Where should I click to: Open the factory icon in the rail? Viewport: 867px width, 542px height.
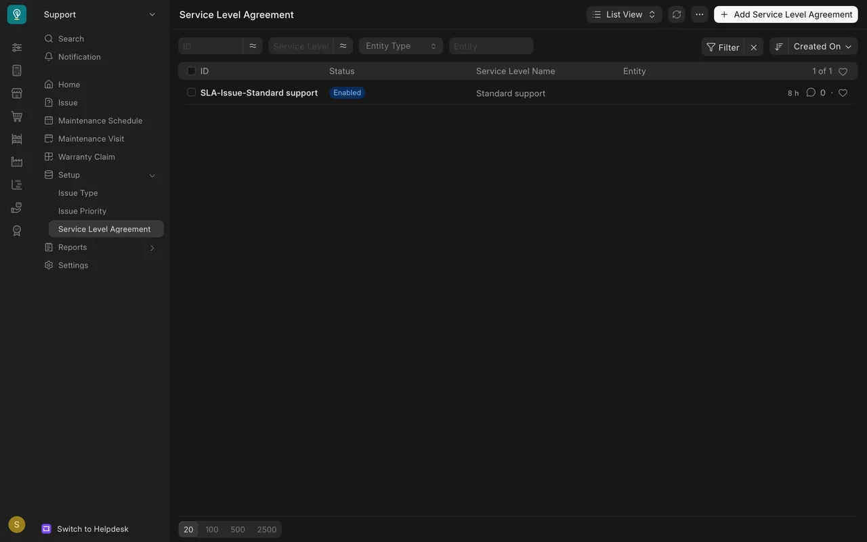pos(17,162)
